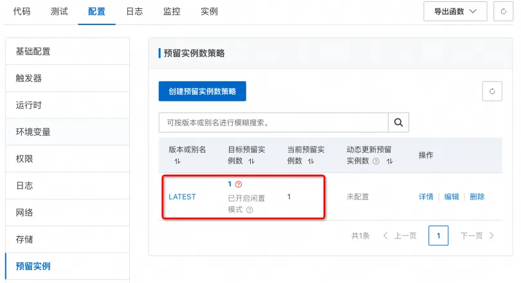The height and width of the screenshot is (283, 521).
Task: Sort by 当前预留实例数 column
Action: point(311,161)
